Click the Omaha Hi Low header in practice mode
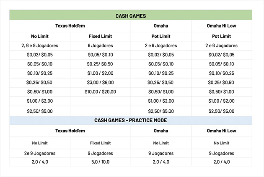 [221, 131]
